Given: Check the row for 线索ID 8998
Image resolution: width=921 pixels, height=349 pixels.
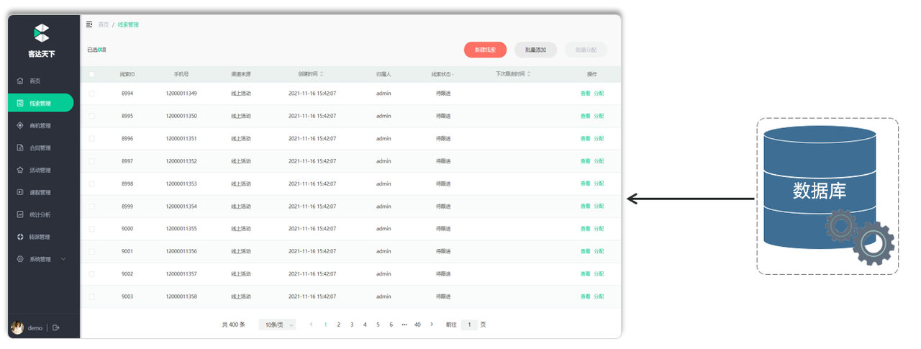Looking at the screenshot, I should pyautogui.click(x=91, y=183).
